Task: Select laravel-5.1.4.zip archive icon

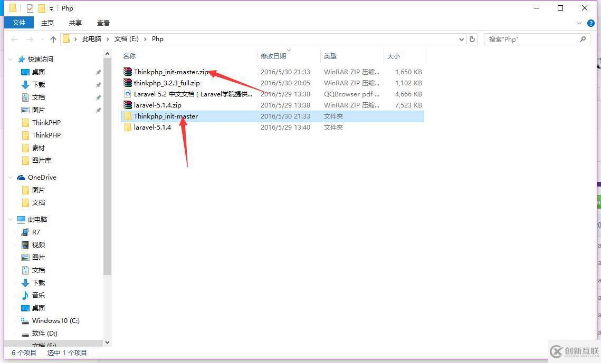Action: point(128,105)
